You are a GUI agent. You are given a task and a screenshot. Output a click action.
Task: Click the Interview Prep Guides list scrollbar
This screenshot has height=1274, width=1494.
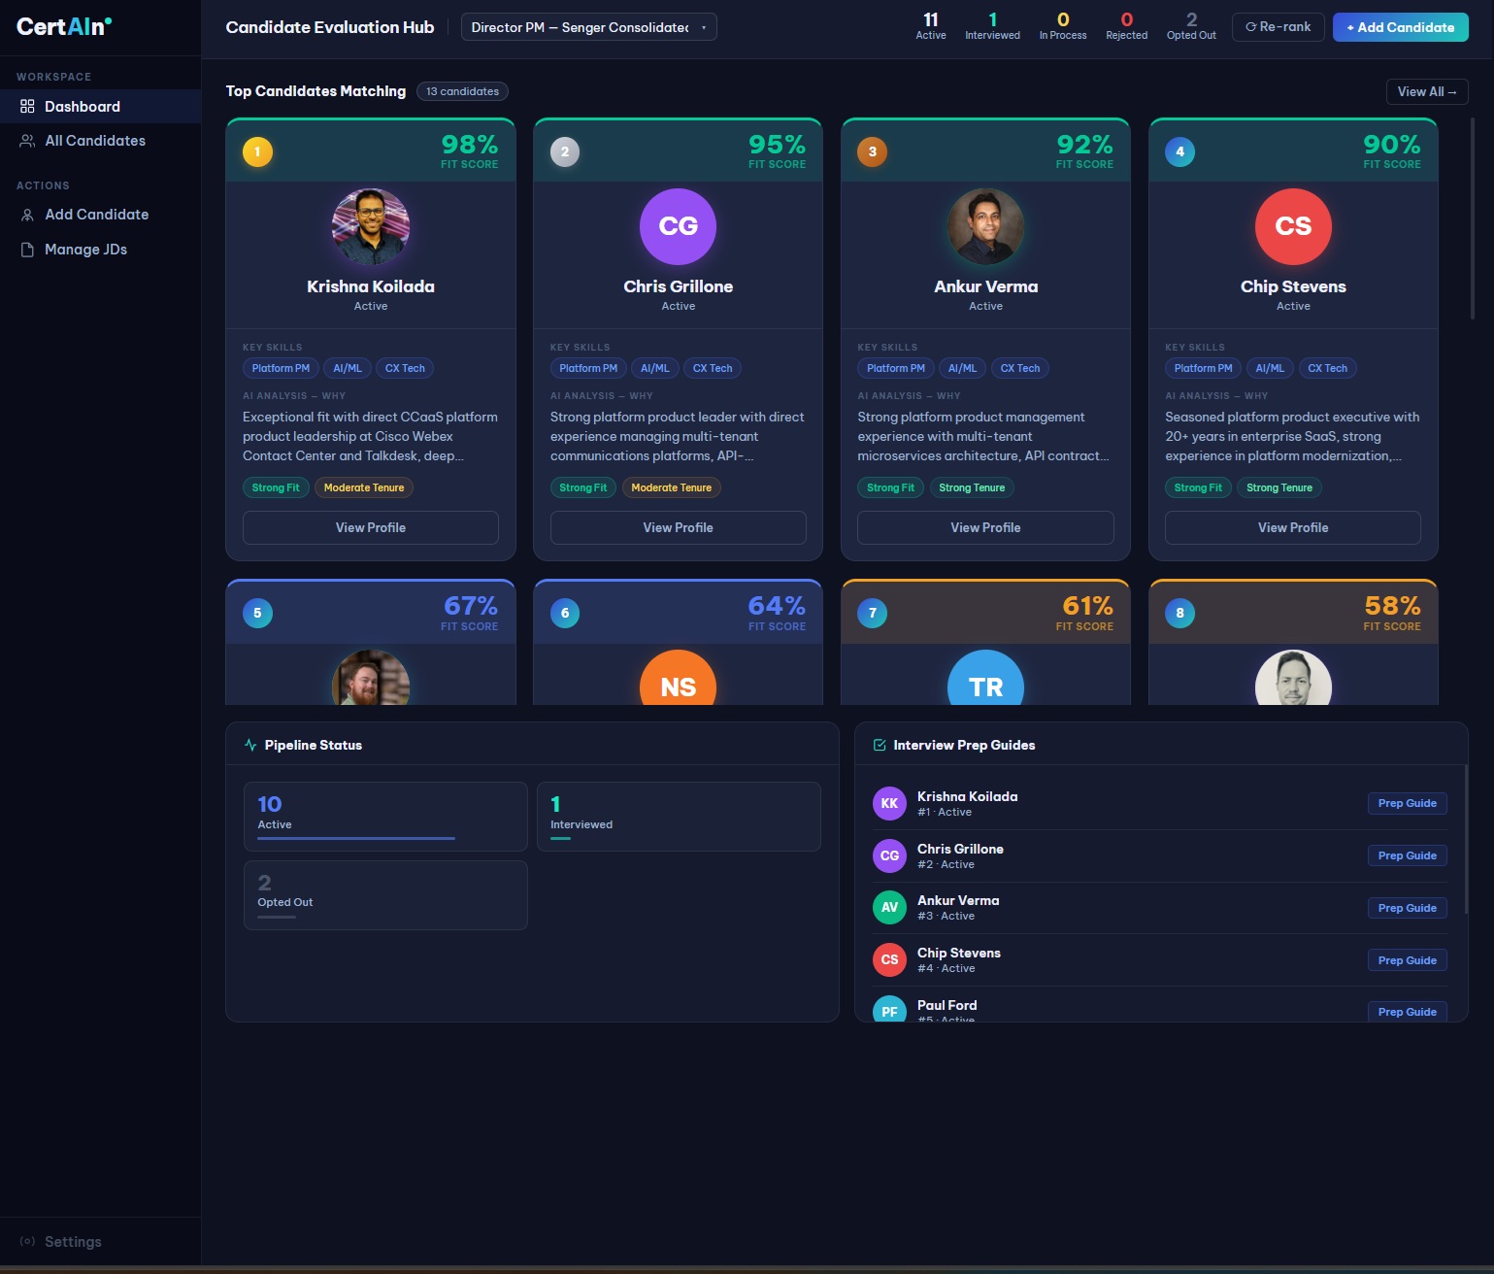(1465, 840)
